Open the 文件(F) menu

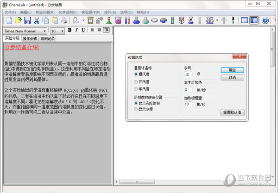(x=10, y=12)
